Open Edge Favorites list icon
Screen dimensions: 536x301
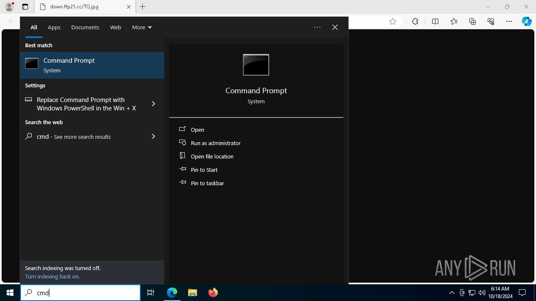tap(454, 22)
